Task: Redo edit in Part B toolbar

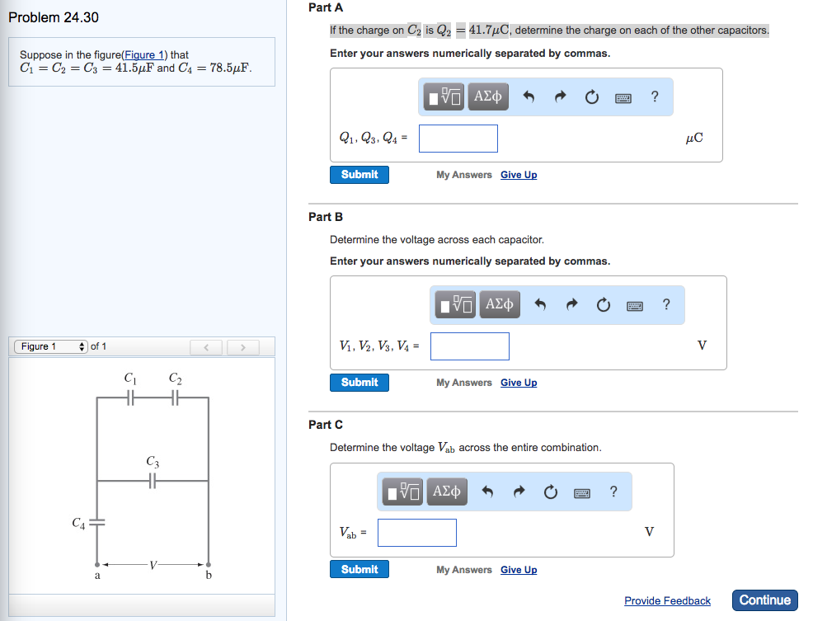Action: tap(571, 304)
